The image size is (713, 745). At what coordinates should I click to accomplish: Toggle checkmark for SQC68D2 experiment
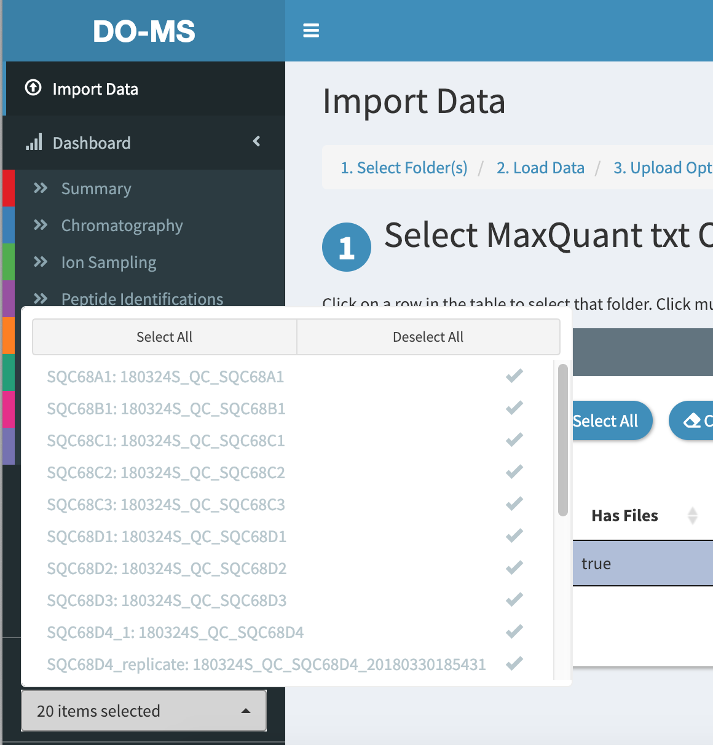coord(514,567)
